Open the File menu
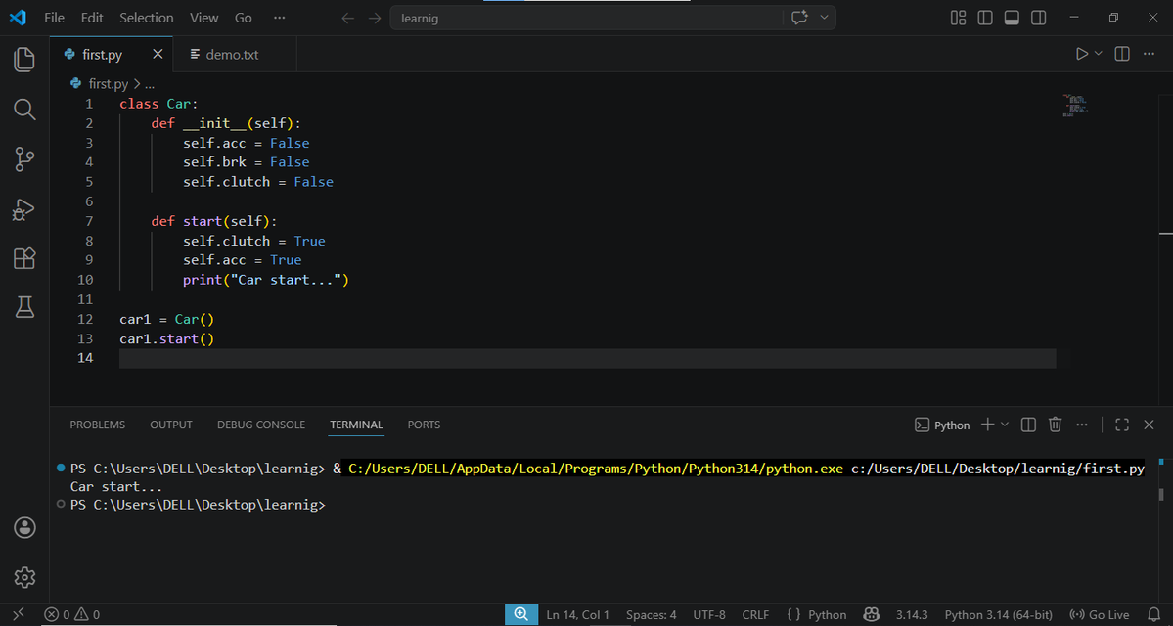 tap(54, 17)
